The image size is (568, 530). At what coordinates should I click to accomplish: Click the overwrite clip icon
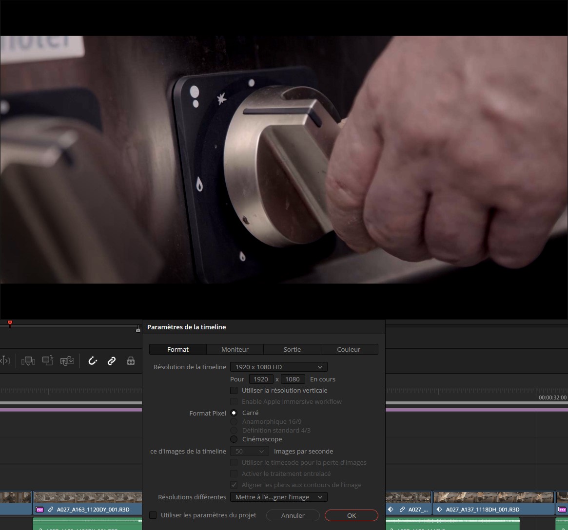47,361
